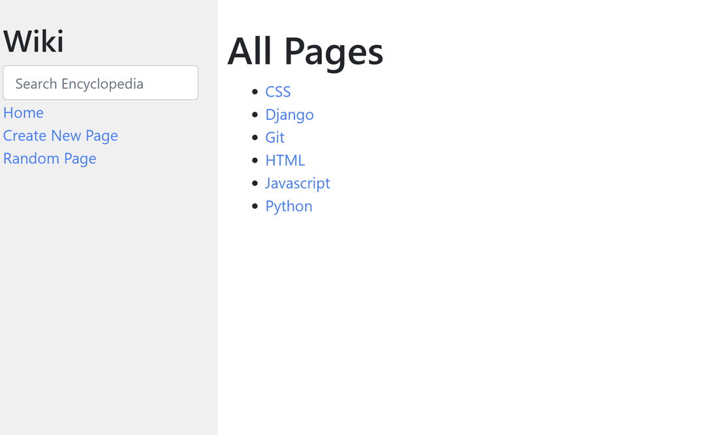View the Django entry in All Pages
705x435 pixels.
coord(289,115)
